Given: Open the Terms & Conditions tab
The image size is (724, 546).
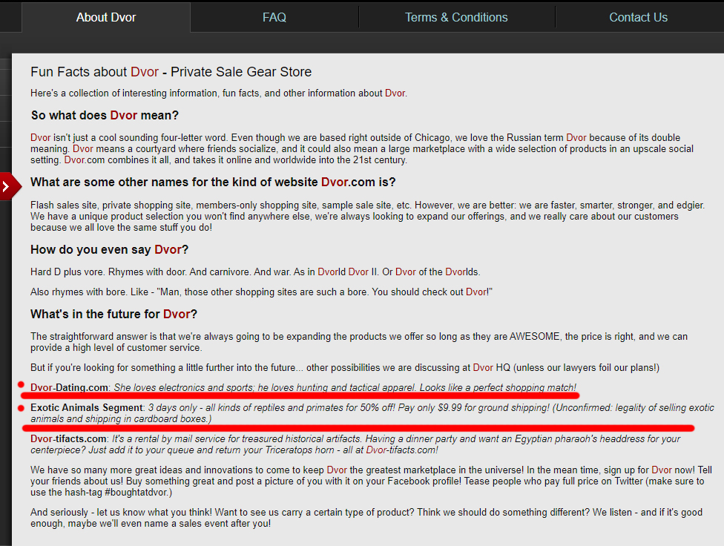Looking at the screenshot, I should (x=456, y=18).
